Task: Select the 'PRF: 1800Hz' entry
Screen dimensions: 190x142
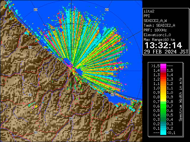Action: coord(155,30)
